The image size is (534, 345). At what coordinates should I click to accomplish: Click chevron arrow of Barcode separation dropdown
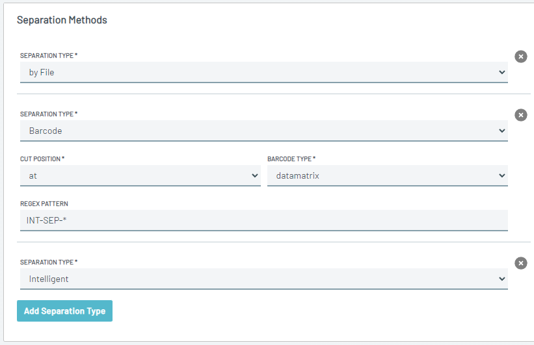pos(501,131)
